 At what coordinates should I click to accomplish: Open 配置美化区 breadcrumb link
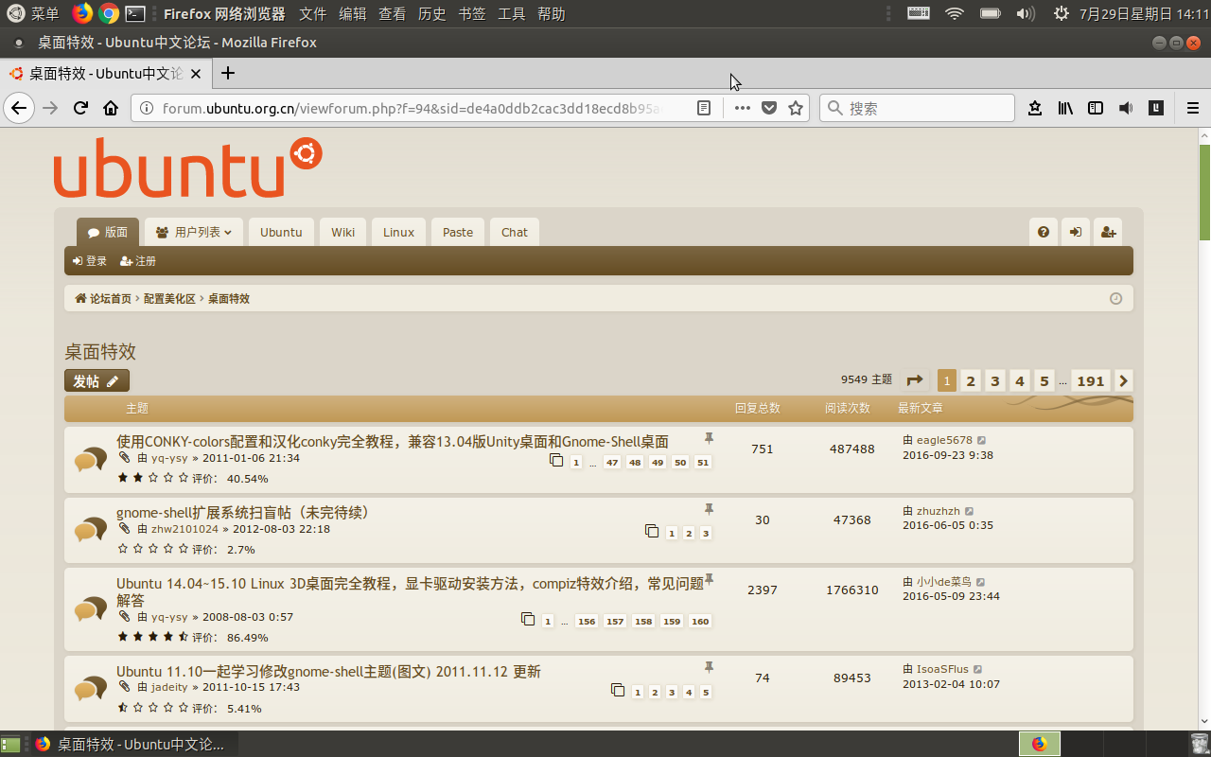[169, 298]
